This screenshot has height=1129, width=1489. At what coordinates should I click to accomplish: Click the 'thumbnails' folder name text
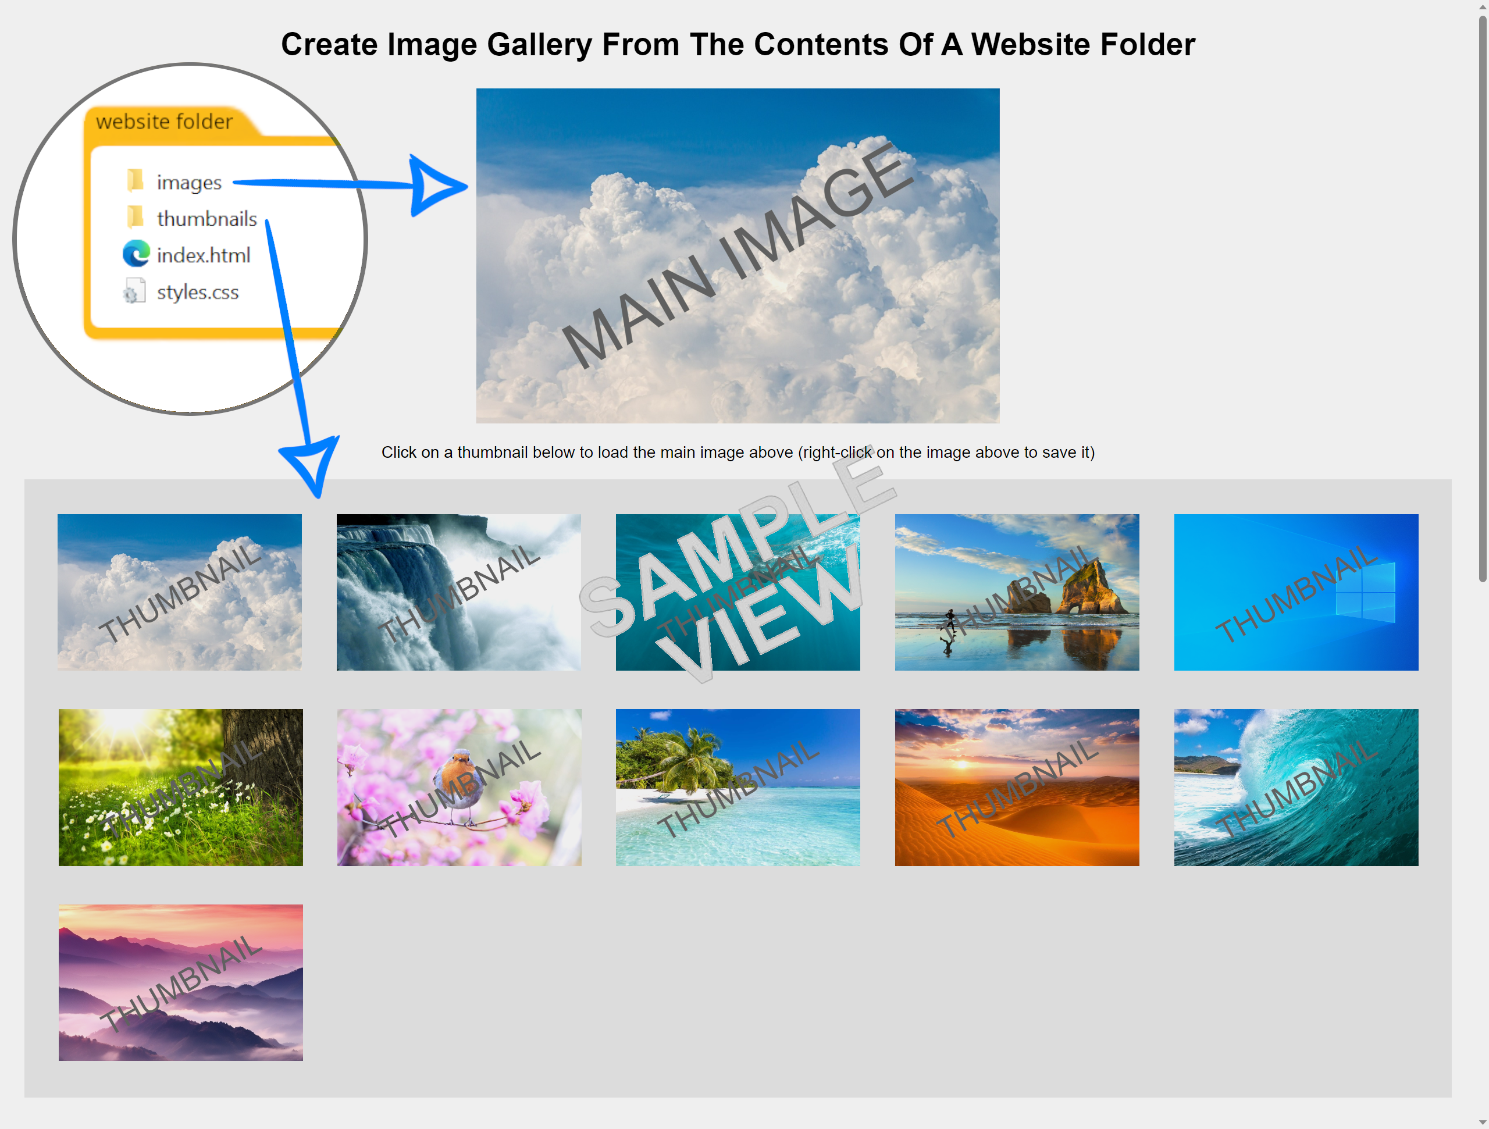coord(206,219)
